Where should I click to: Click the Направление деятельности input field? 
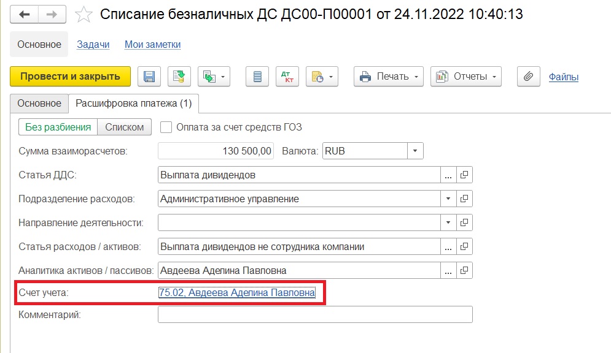coord(299,222)
